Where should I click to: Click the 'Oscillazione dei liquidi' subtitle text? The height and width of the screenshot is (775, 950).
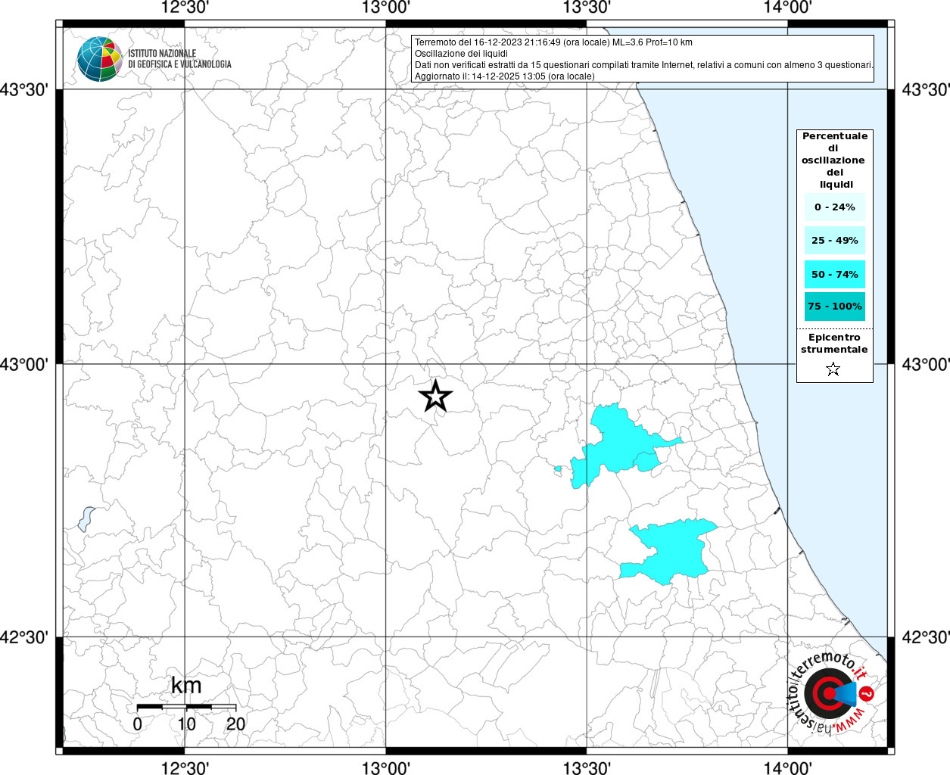pyautogui.click(x=461, y=54)
